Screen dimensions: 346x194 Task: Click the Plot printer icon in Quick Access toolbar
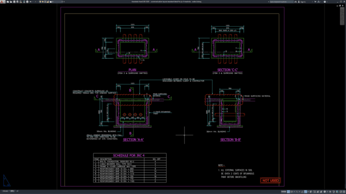(x=28, y=2)
